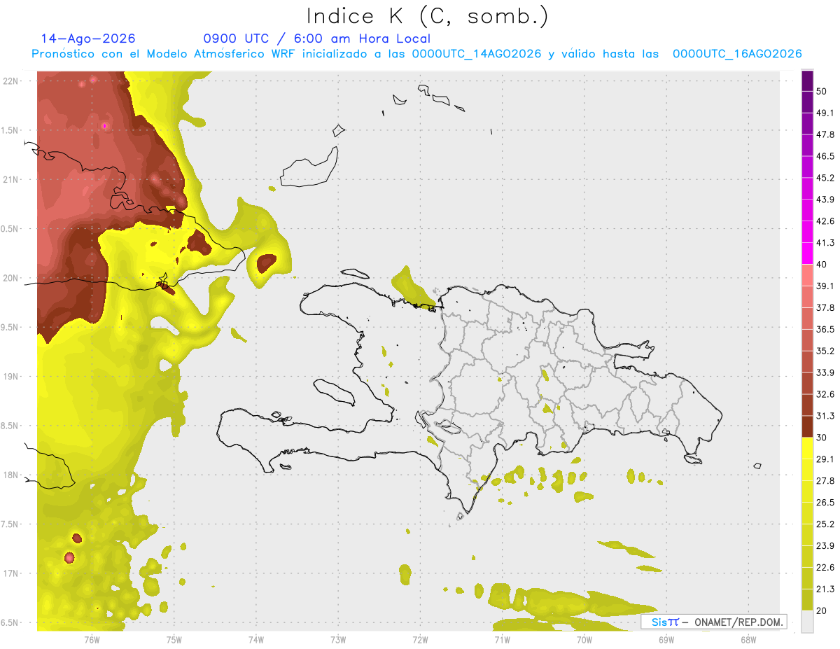
Task: Pick the olive colorbar segment between 20 and 21.3
Action: [807, 600]
